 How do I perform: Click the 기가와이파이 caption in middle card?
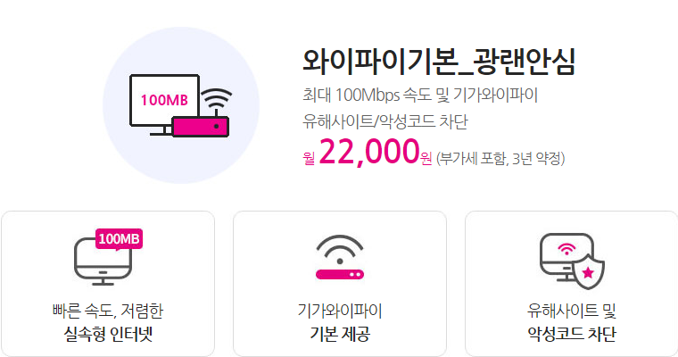pos(340,311)
